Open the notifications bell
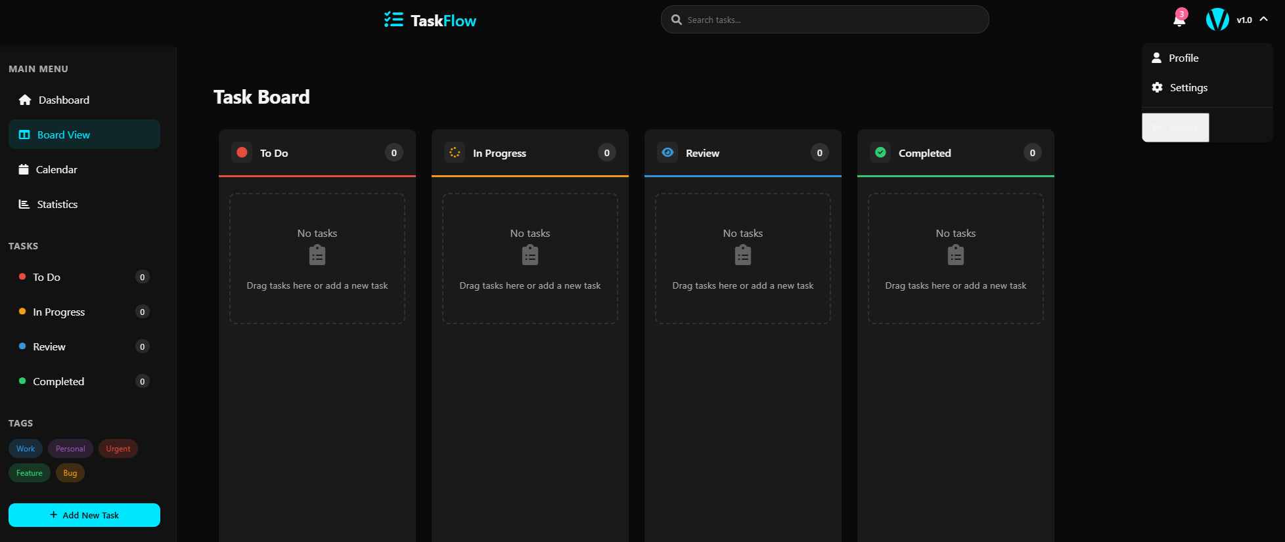Image resolution: width=1285 pixels, height=542 pixels. [x=1179, y=20]
